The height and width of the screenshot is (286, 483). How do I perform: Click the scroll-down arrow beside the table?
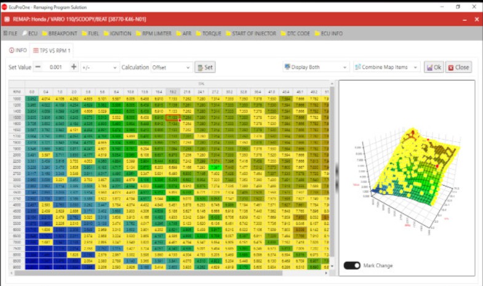pos(332,266)
